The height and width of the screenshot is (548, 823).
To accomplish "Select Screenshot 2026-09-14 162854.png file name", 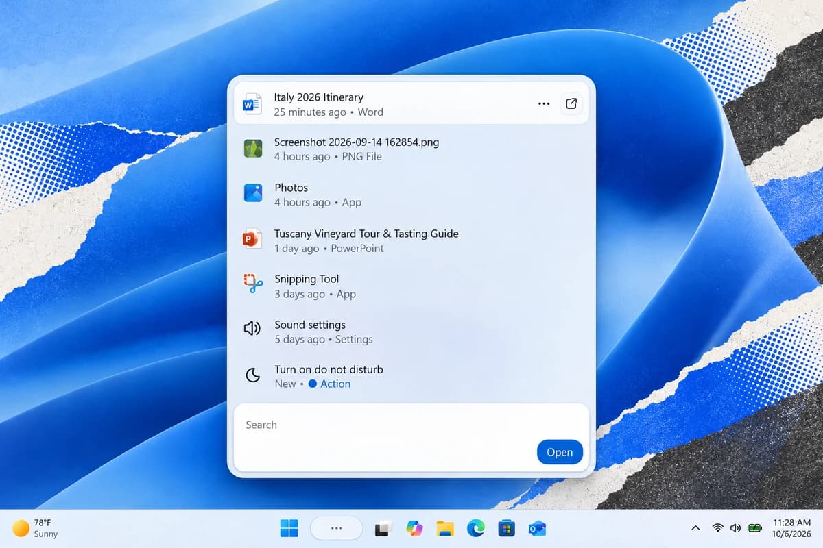I will (x=357, y=142).
